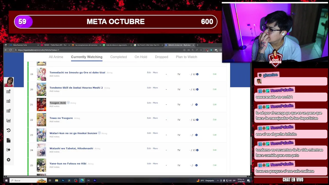Bookmark page with star icon in address bar
The height and width of the screenshot is (185, 329).
tap(201, 50)
